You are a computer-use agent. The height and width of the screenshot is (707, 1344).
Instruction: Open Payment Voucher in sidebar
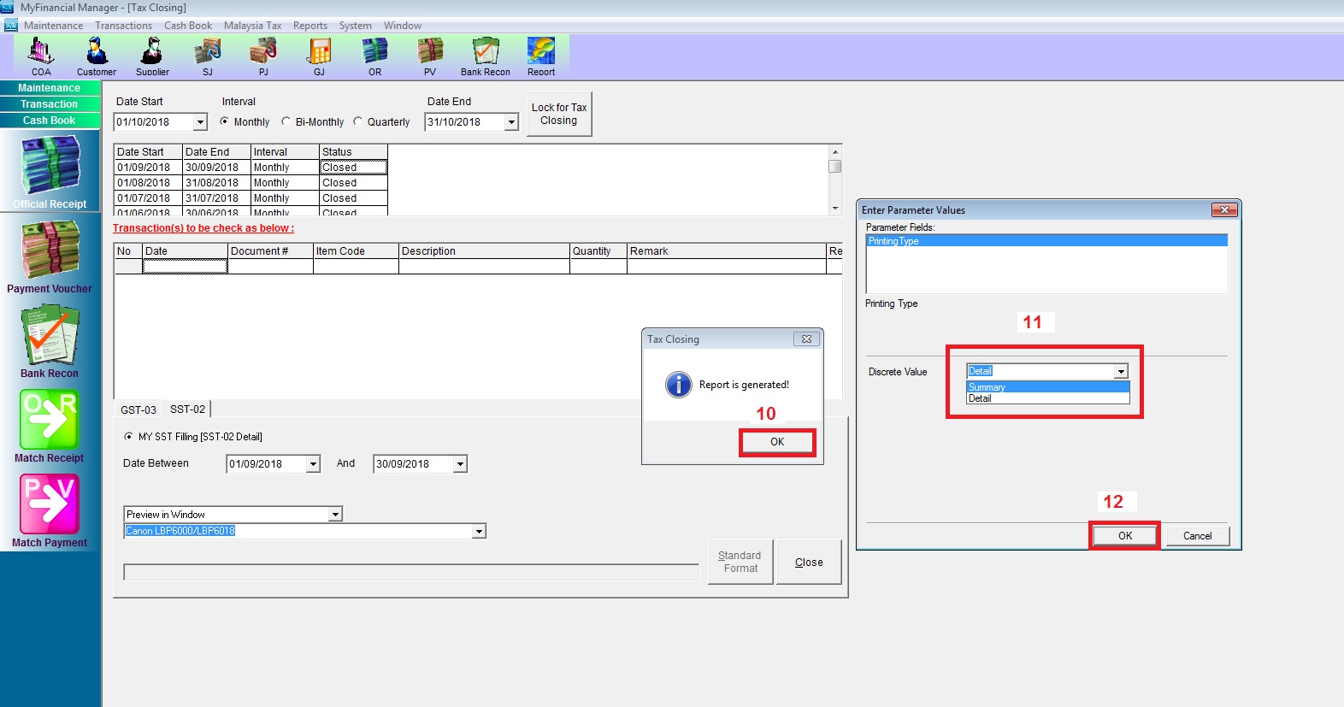50,256
